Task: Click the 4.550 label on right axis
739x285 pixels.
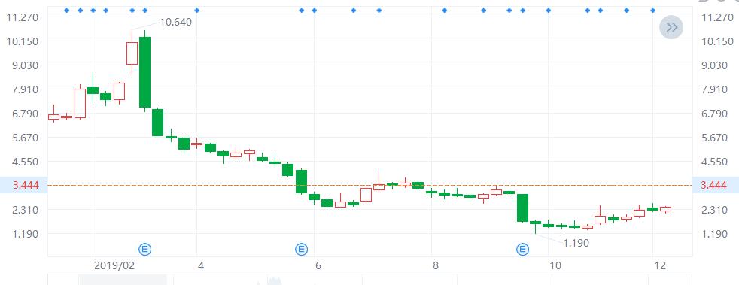Action: 714,162
